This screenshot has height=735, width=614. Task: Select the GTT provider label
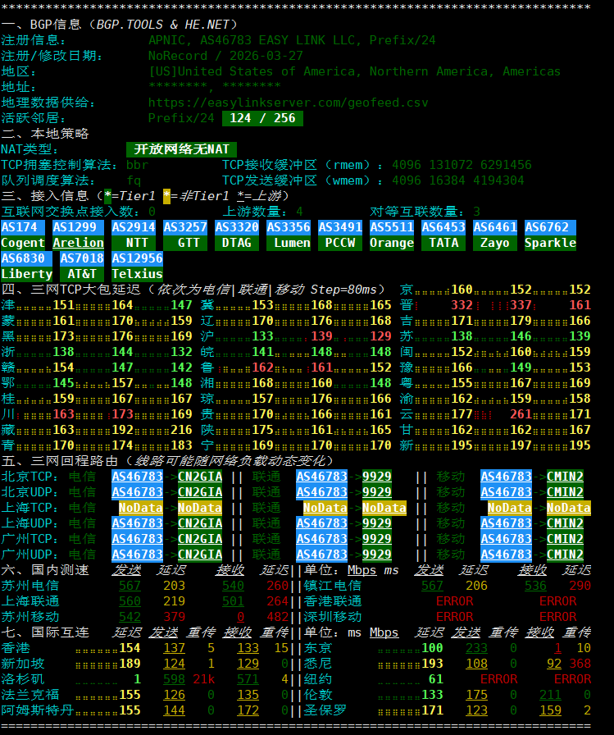(185, 243)
